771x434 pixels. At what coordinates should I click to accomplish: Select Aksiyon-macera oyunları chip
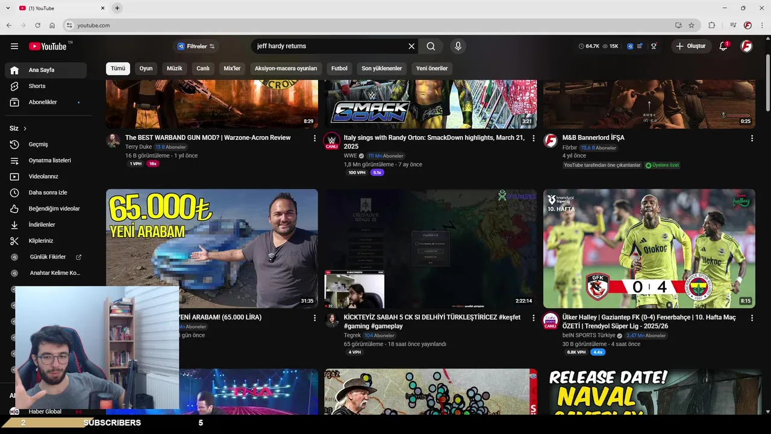pos(286,69)
